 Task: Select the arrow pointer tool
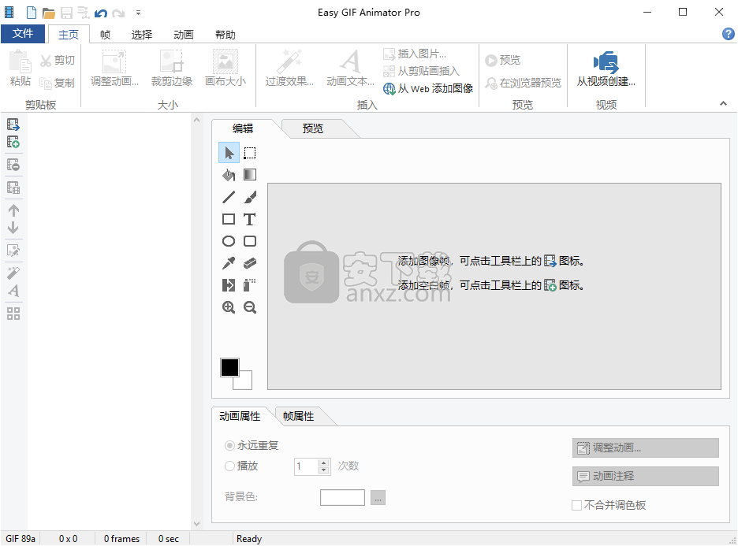tap(229, 153)
